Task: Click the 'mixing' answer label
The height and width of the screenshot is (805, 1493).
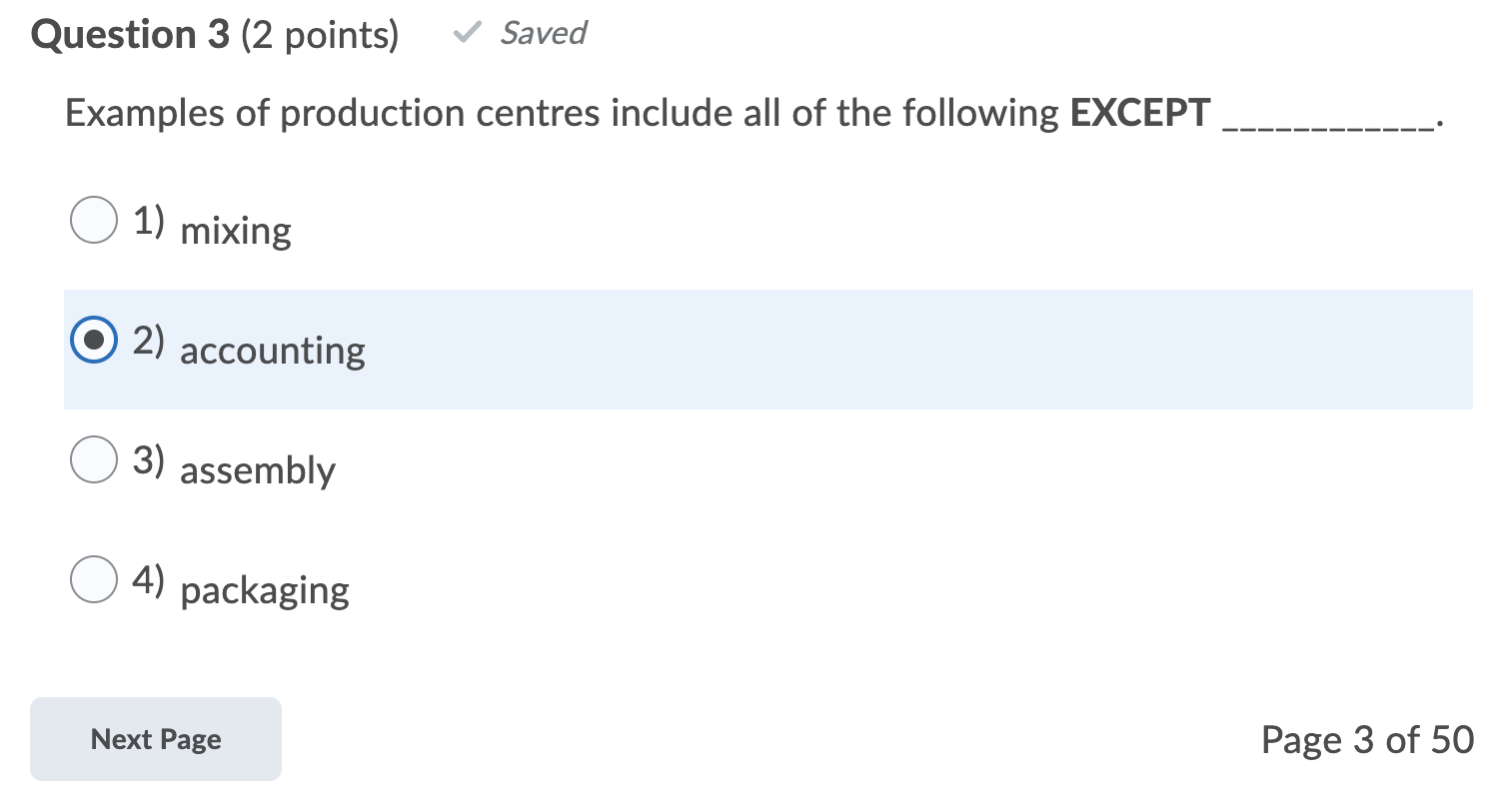Action: [x=235, y=231]
